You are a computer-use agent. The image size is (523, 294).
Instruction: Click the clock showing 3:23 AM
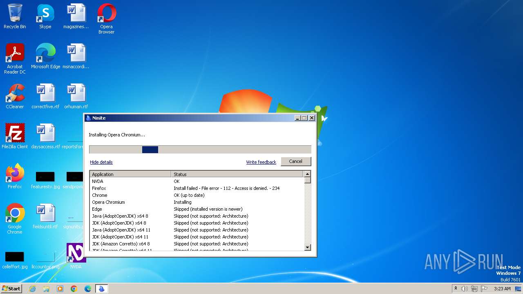(502, 289)
